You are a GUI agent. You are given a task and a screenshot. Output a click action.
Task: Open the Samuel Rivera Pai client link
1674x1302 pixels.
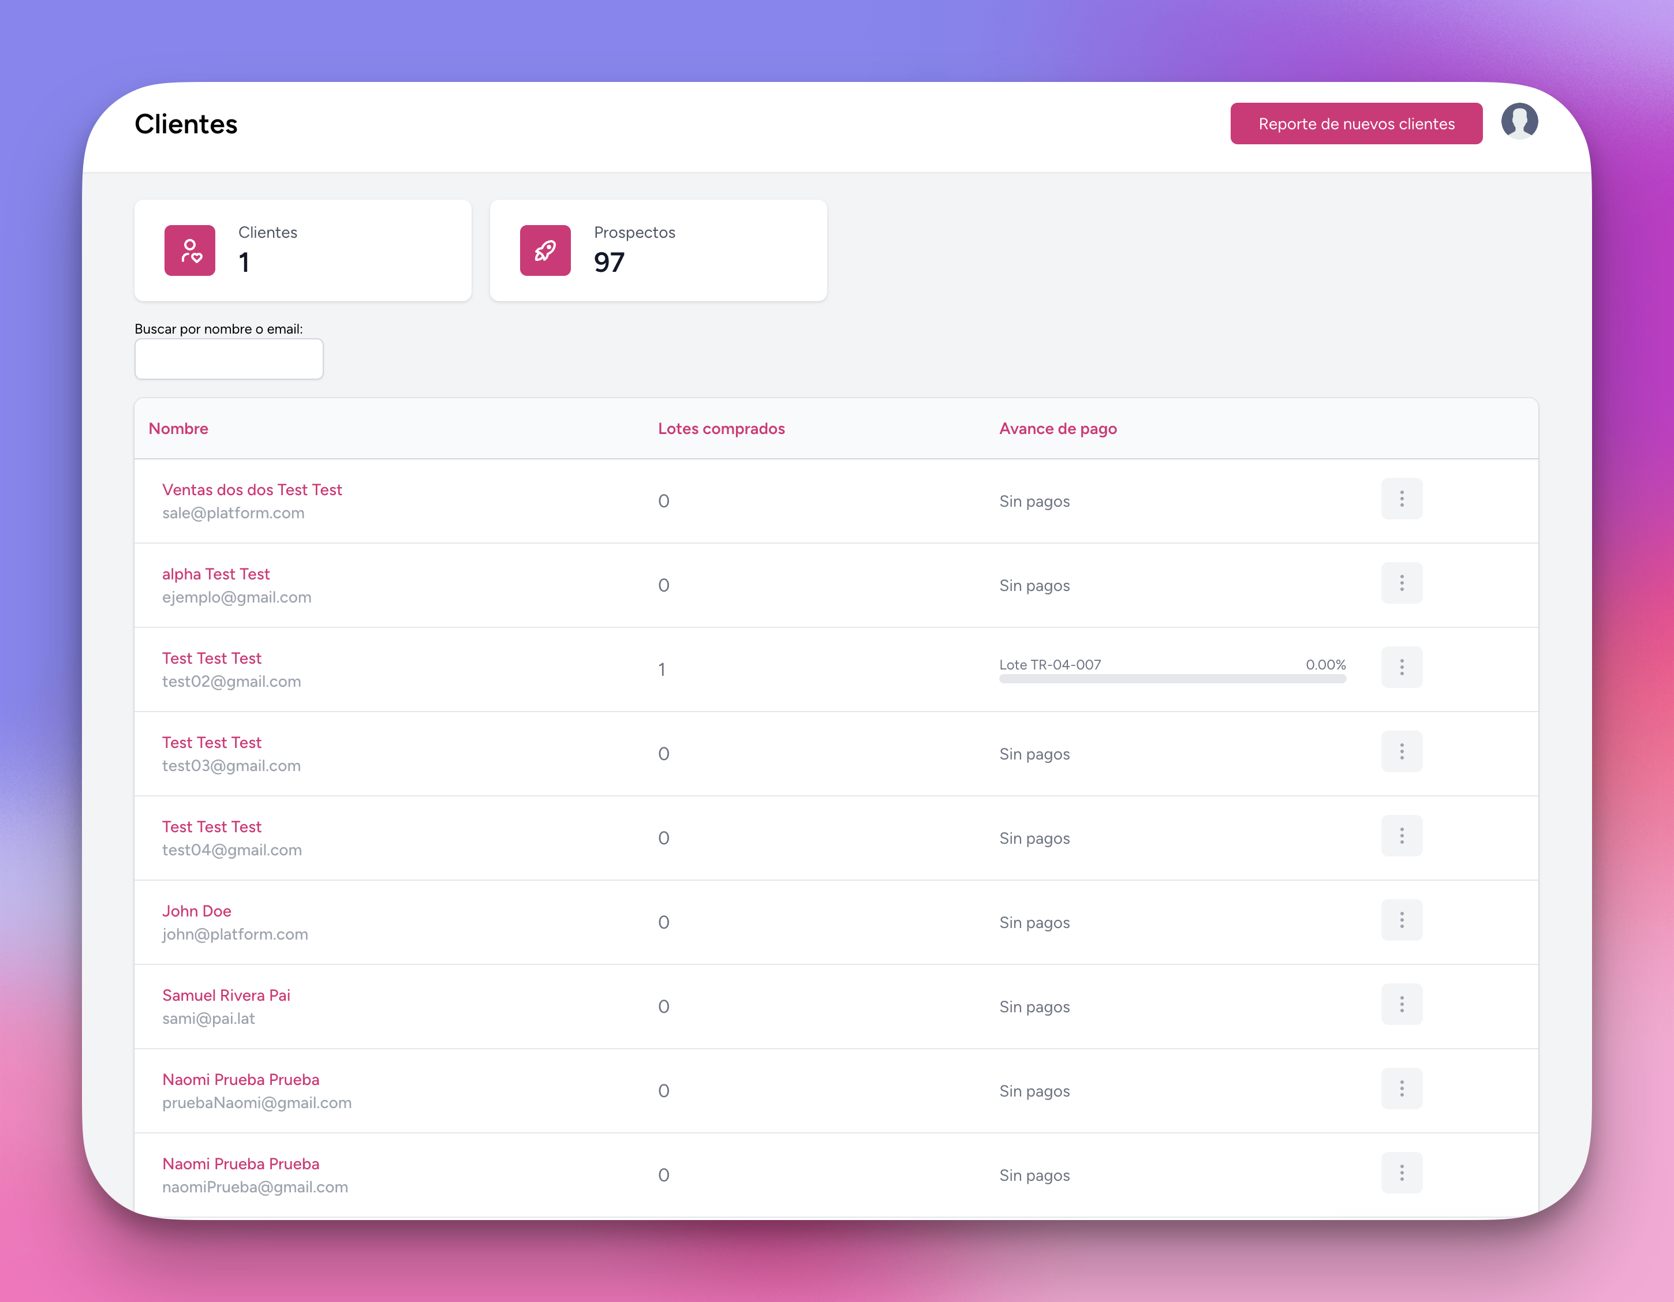click(225, 996)
